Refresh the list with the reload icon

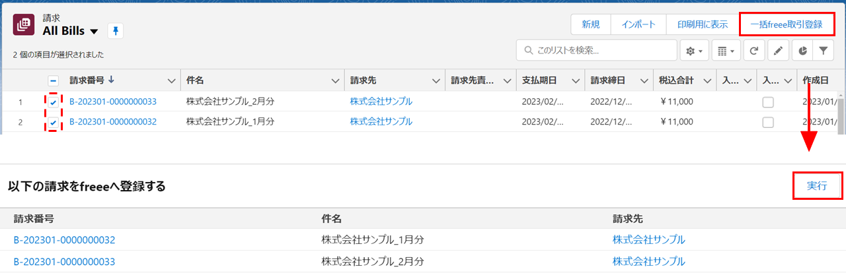pyautogui.click(x=754, y=50)
